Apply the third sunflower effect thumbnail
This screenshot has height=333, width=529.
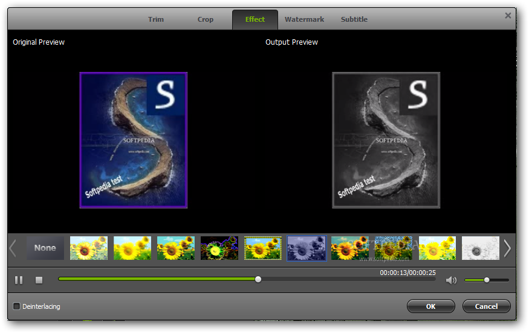point(176,248)
